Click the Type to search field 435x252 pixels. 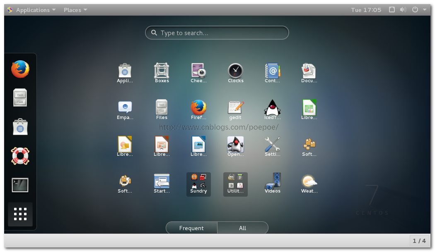(217, 33)
